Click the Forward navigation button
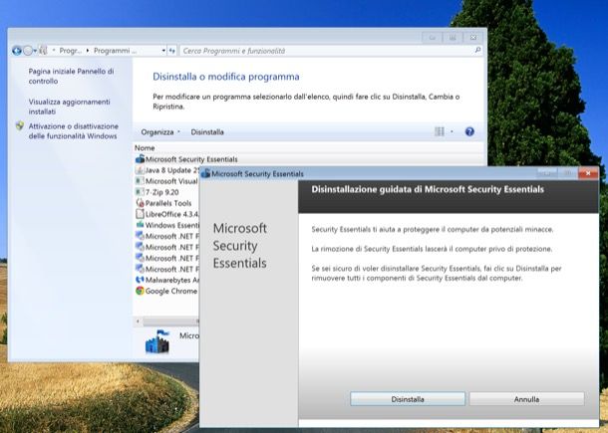The height and width of the screenshot is (433, 608). pos(28,51)
